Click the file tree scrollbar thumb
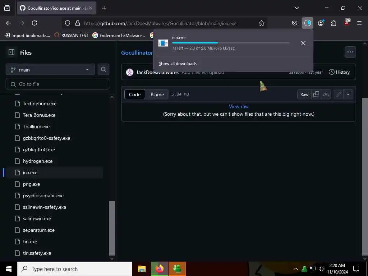Screen dimensions: 368x276 coord(112,228)
